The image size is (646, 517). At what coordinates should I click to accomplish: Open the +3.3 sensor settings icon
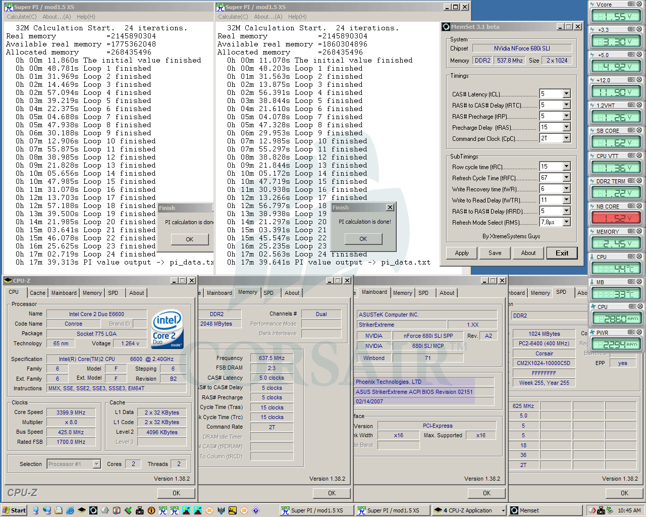pos(631,29)
